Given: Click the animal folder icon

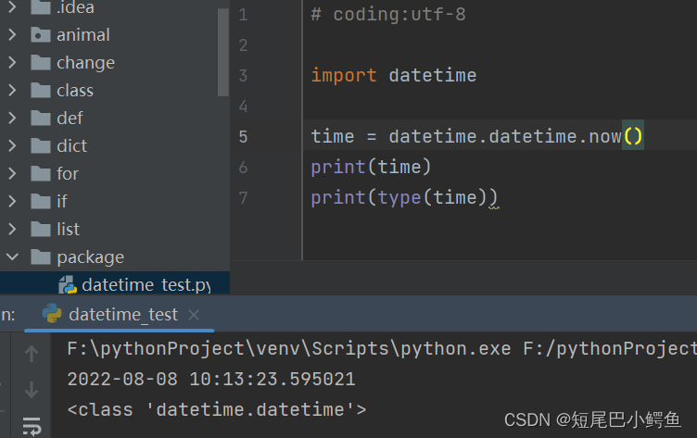Looking at the screenshot, I should 40,35.
